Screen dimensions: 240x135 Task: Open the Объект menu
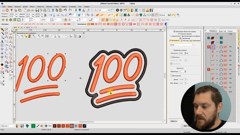tap(32, 7)
